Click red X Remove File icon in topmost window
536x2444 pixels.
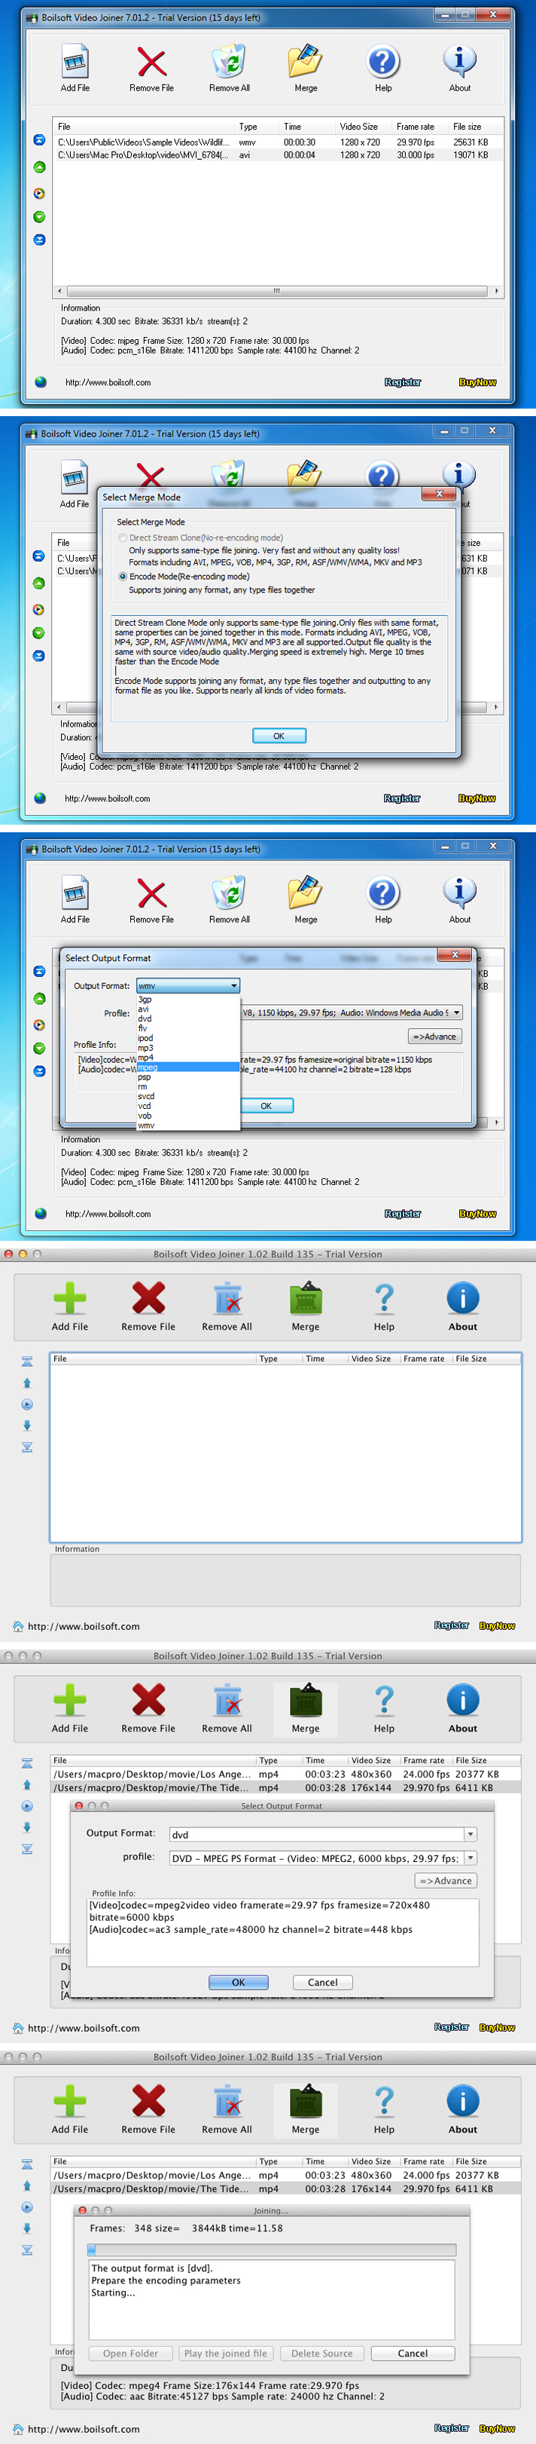pos(151,62)
